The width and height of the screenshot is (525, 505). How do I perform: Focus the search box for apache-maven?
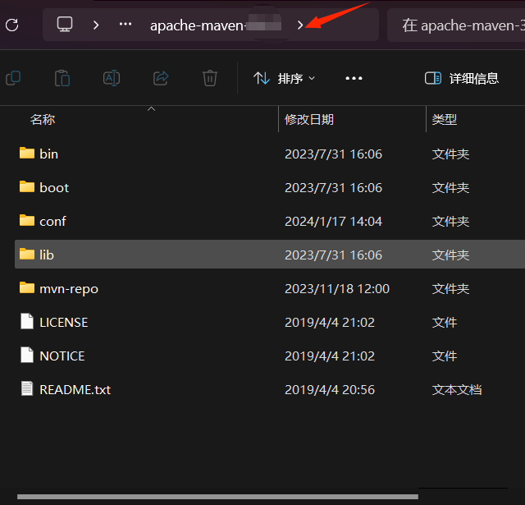(x=456, y=25)
